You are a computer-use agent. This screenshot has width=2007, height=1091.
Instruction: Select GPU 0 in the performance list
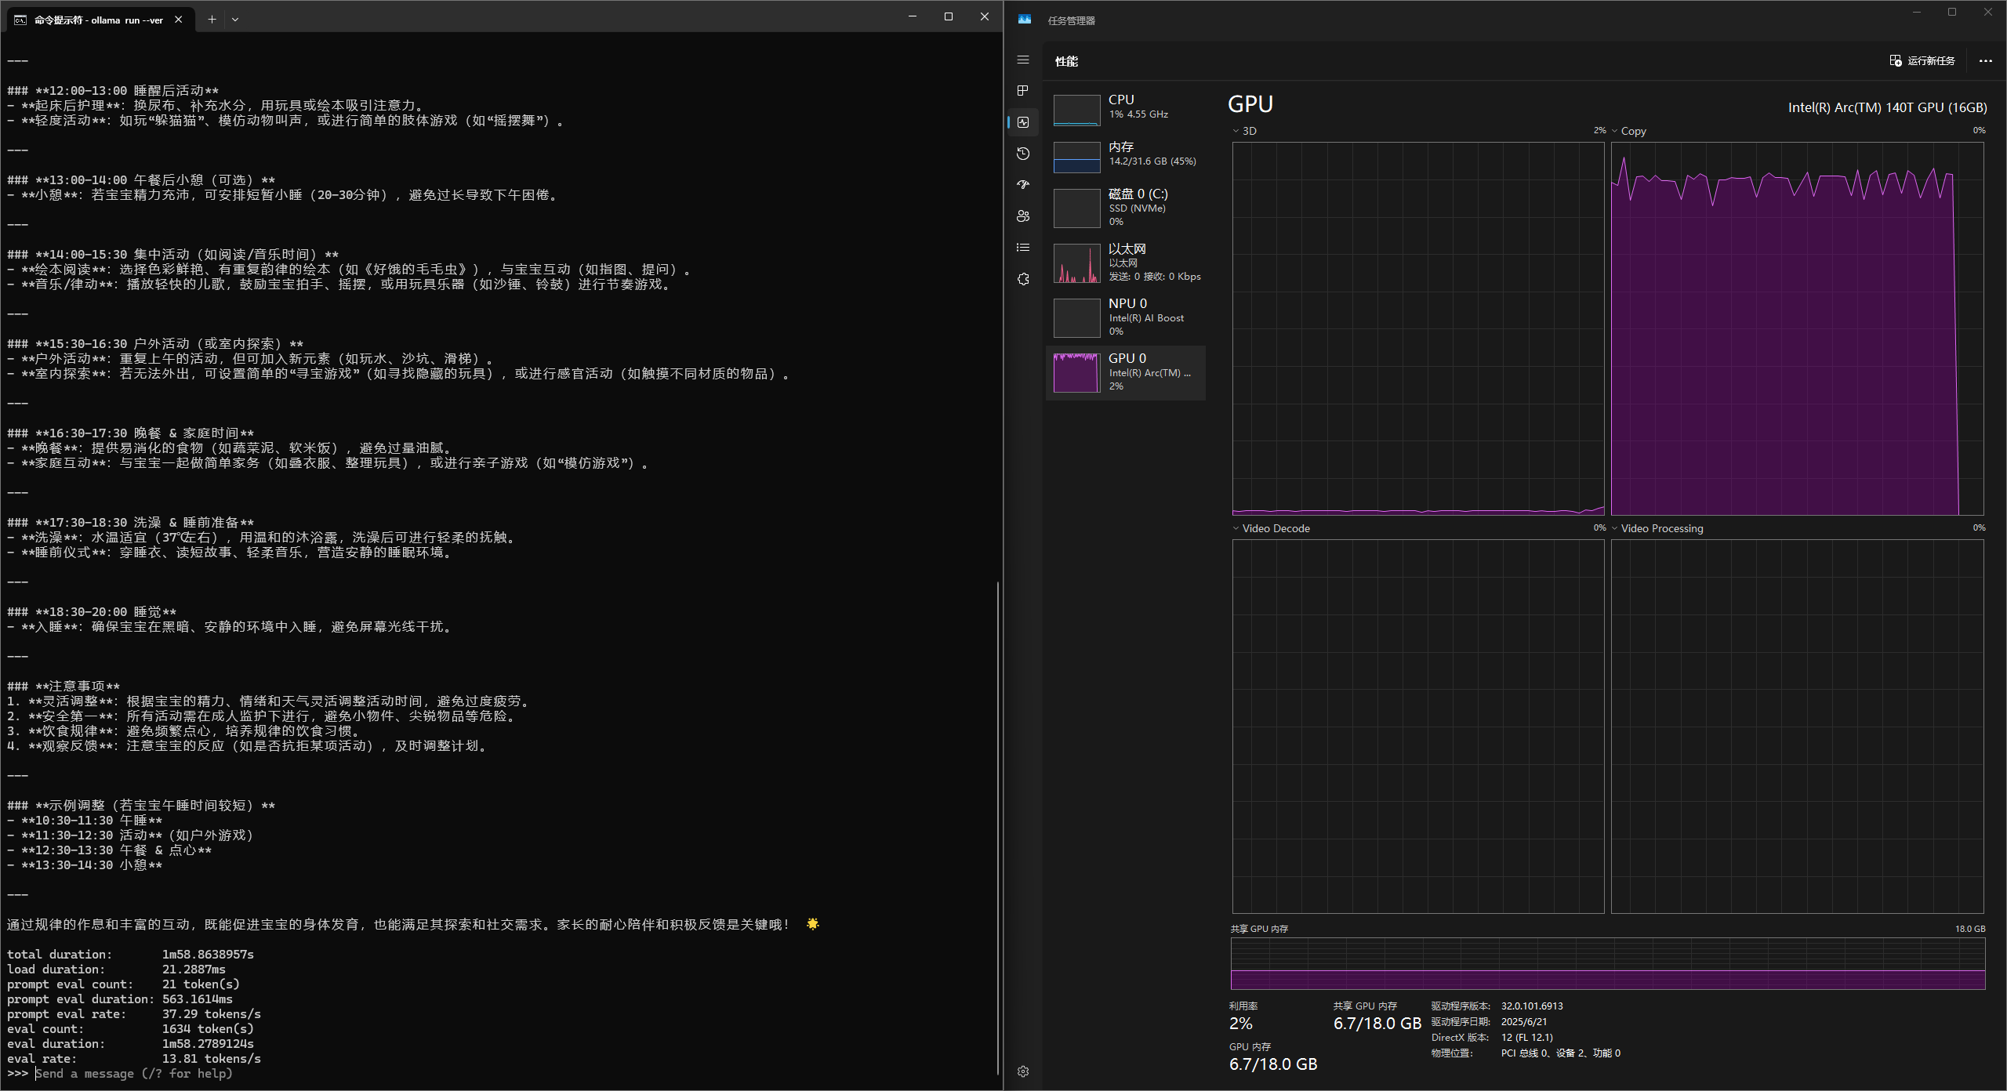(x=1126, y=372)
